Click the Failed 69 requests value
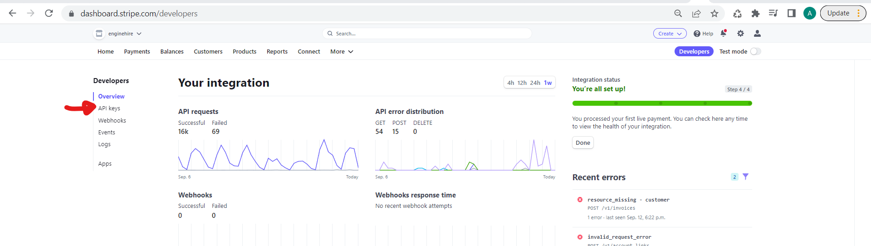The height and width of the screenshot is (246, 871). point(215,132)
